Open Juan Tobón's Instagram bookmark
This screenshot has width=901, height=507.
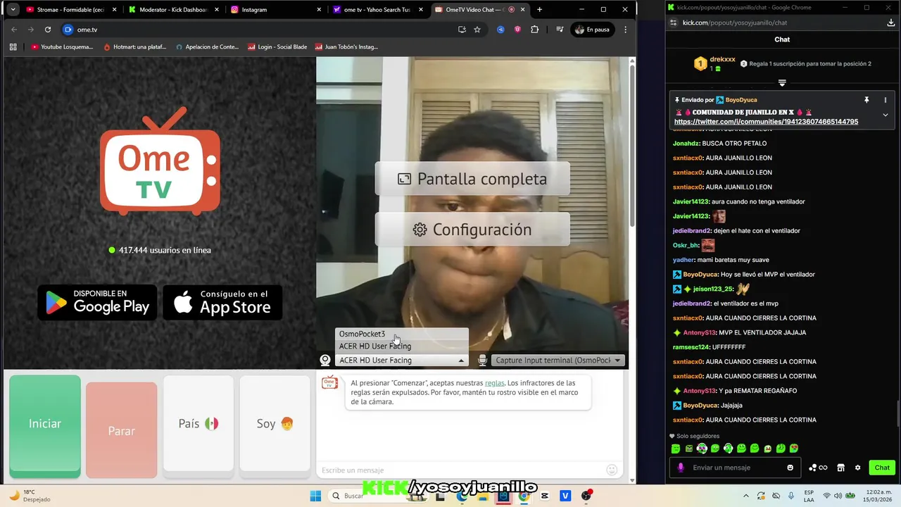pos(347,46)
